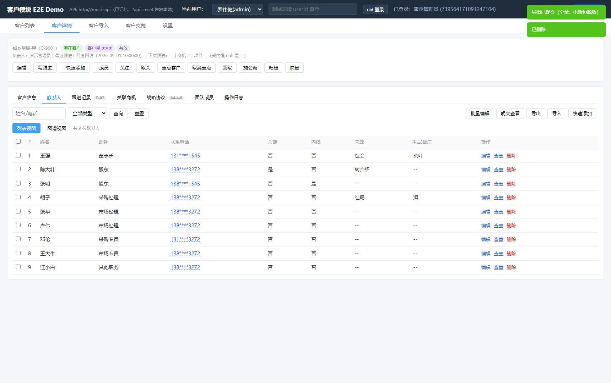This screenshot has height=383, width=611.
Task: Click 删除 link in 邓伦 row
Action: [x=511, y=239]
